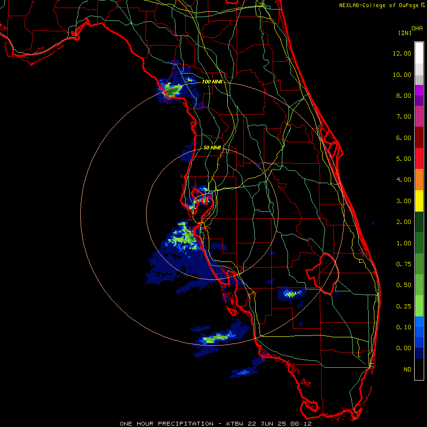Click the 0.50 scale value
The image size is (427, 427).
point(404,285)
